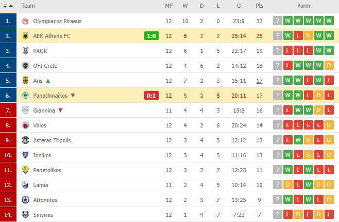Click the Atromitos star badge
Viewport: 339px width, 222px height.
(x=25, y=200)
